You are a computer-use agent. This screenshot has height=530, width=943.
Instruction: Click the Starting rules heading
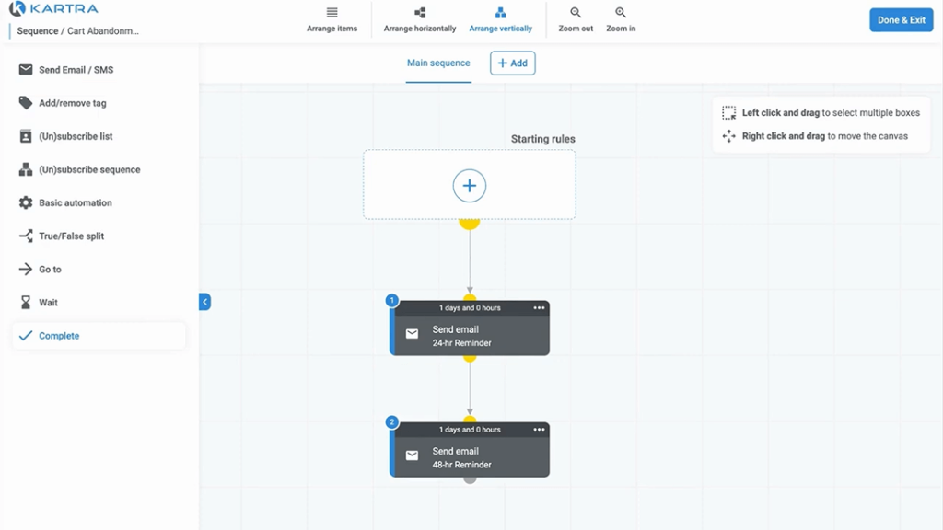click(543, 139)
